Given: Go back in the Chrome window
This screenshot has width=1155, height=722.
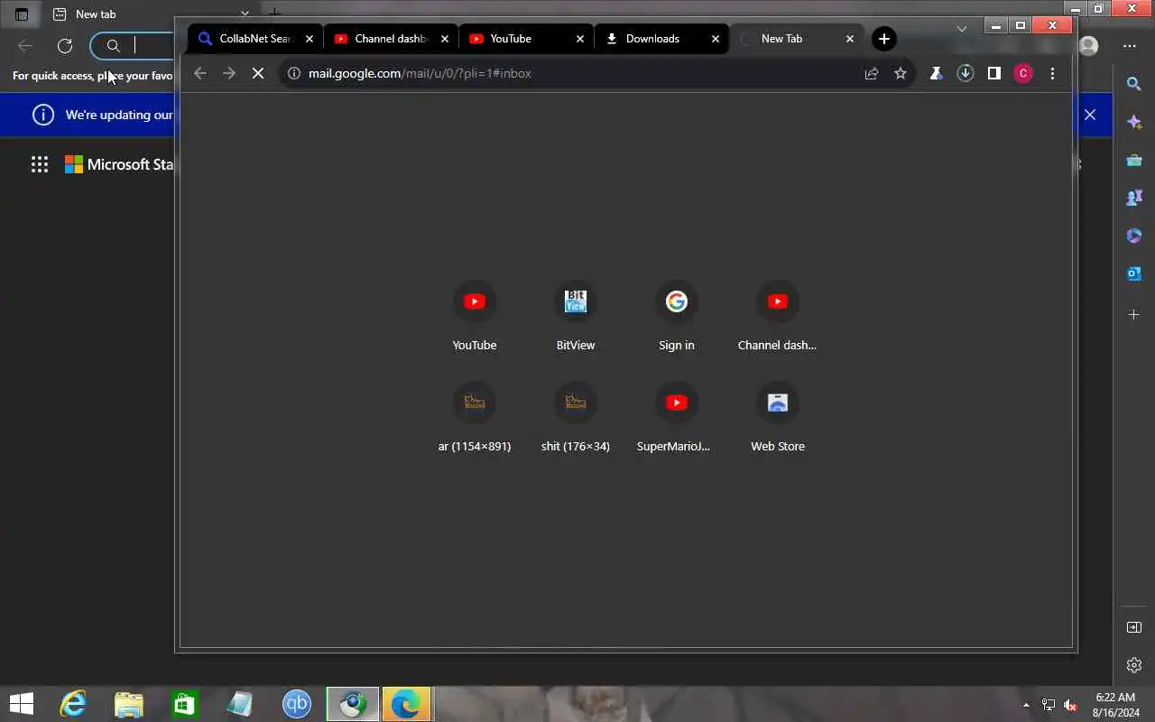Looking at the screenshot, I should pos(200,73).
